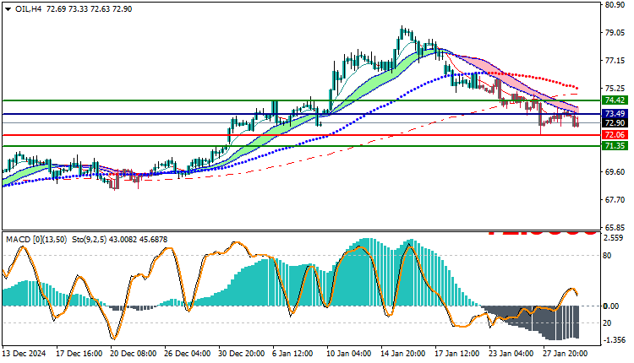The image size is (634, 363).
Task: Select the OIL,H4 symbol title text
Action: click(28, 9)
